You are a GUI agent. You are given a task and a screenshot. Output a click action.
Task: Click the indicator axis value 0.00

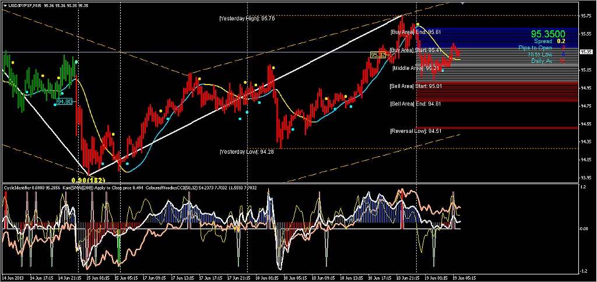pyautogui.click(x=584, y=229)
